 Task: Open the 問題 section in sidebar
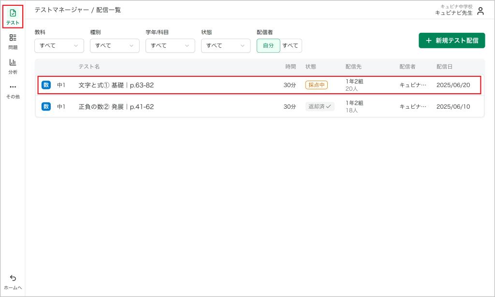point(13,42)
